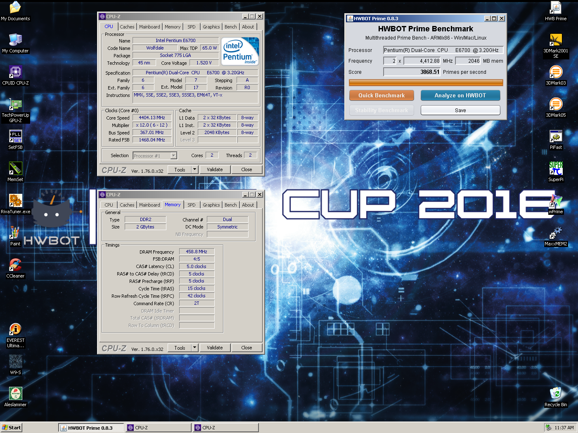Open Bench tab in top CPU-Z window

[231, 27]
